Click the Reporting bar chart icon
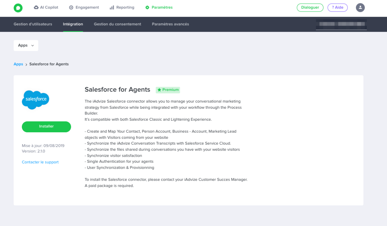Viewport: 387px width, 226px height. click(x=112, y=8)
